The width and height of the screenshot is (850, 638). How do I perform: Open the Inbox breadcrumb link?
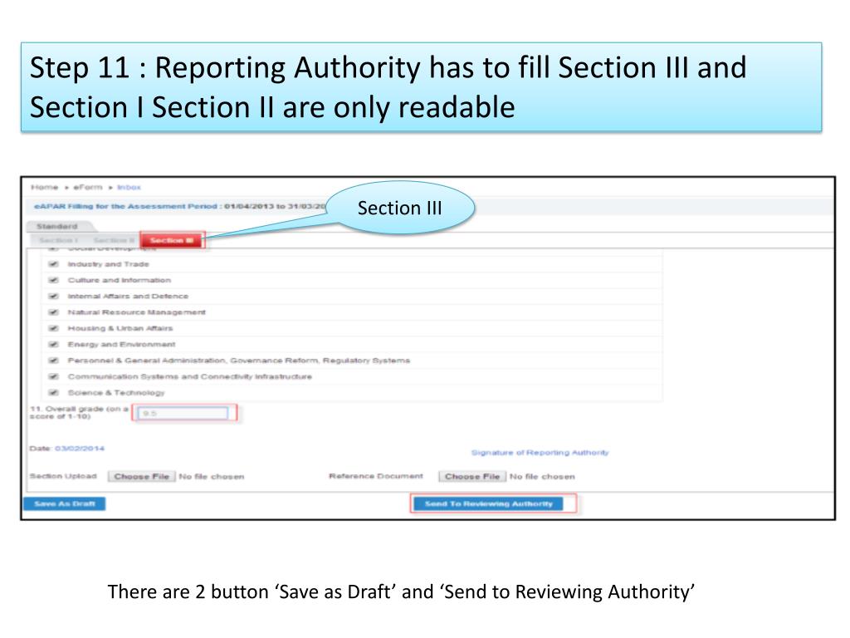pos(129,187)
